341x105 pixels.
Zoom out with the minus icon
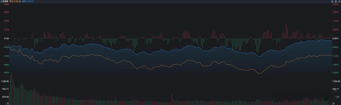[x=336, y=1]
